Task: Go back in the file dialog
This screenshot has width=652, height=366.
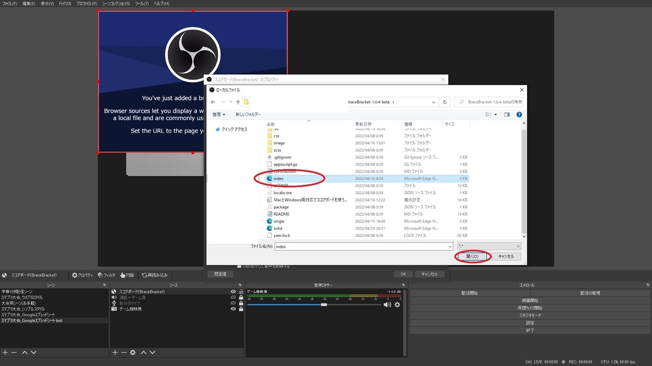Action: tap(213, 102)
